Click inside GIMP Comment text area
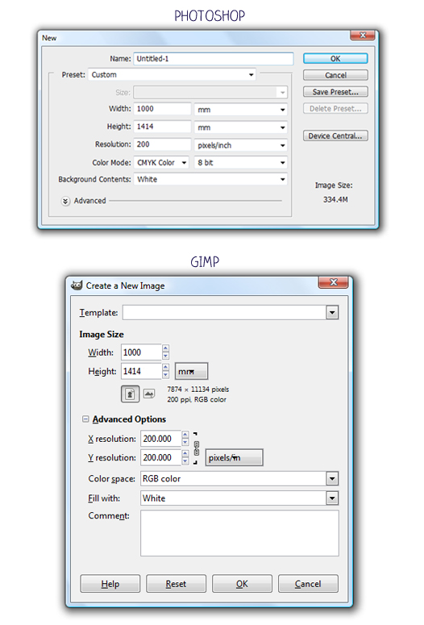 pyautogui.click(x=239, y=533)
